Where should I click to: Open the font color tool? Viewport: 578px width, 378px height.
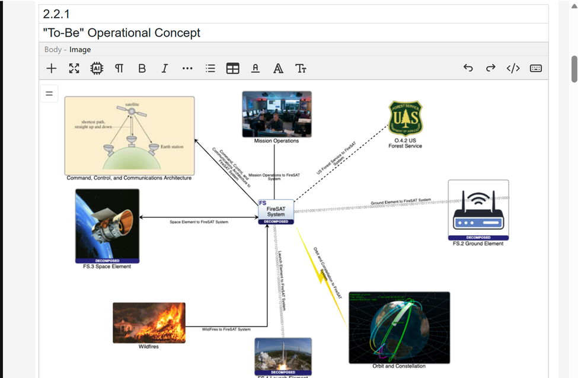coord(255,68)
